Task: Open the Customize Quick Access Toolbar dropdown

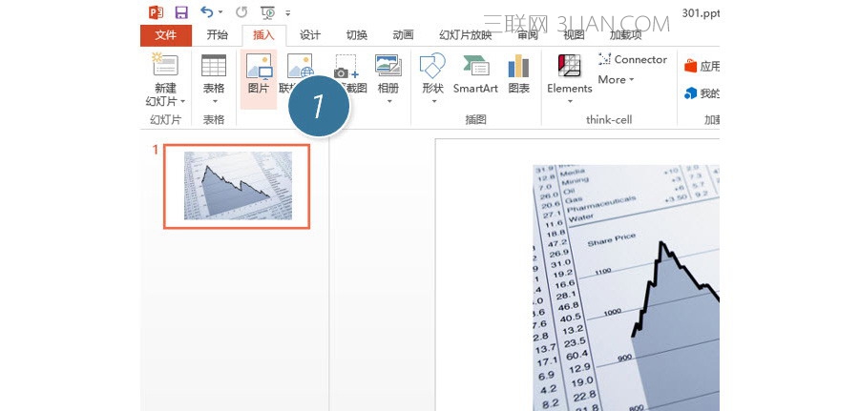Action: click(288, 13)
